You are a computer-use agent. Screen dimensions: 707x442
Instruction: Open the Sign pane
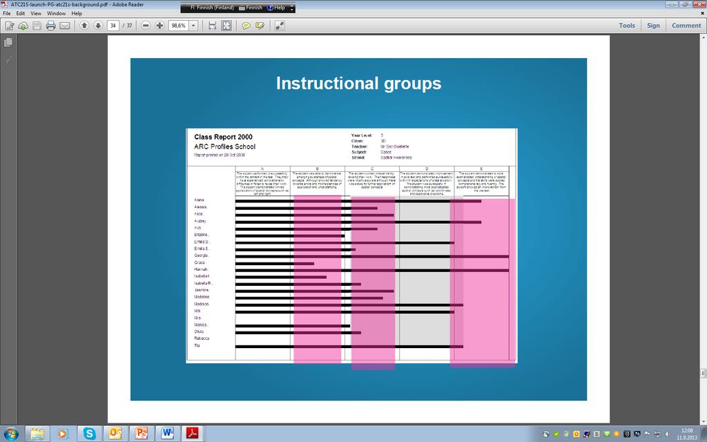pyautogui.click(x=653, y=26)
